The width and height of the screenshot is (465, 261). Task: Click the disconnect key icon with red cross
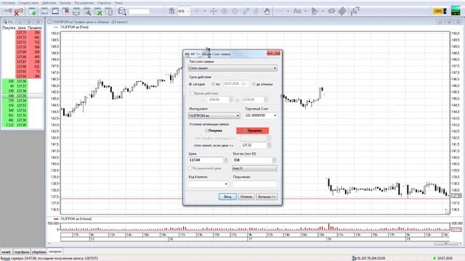pyautogui.click(x=19, y=12)
